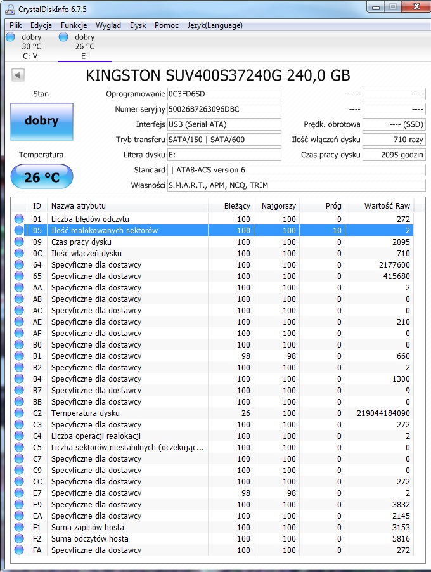Select the C: V: disk tab

point(31,46)
